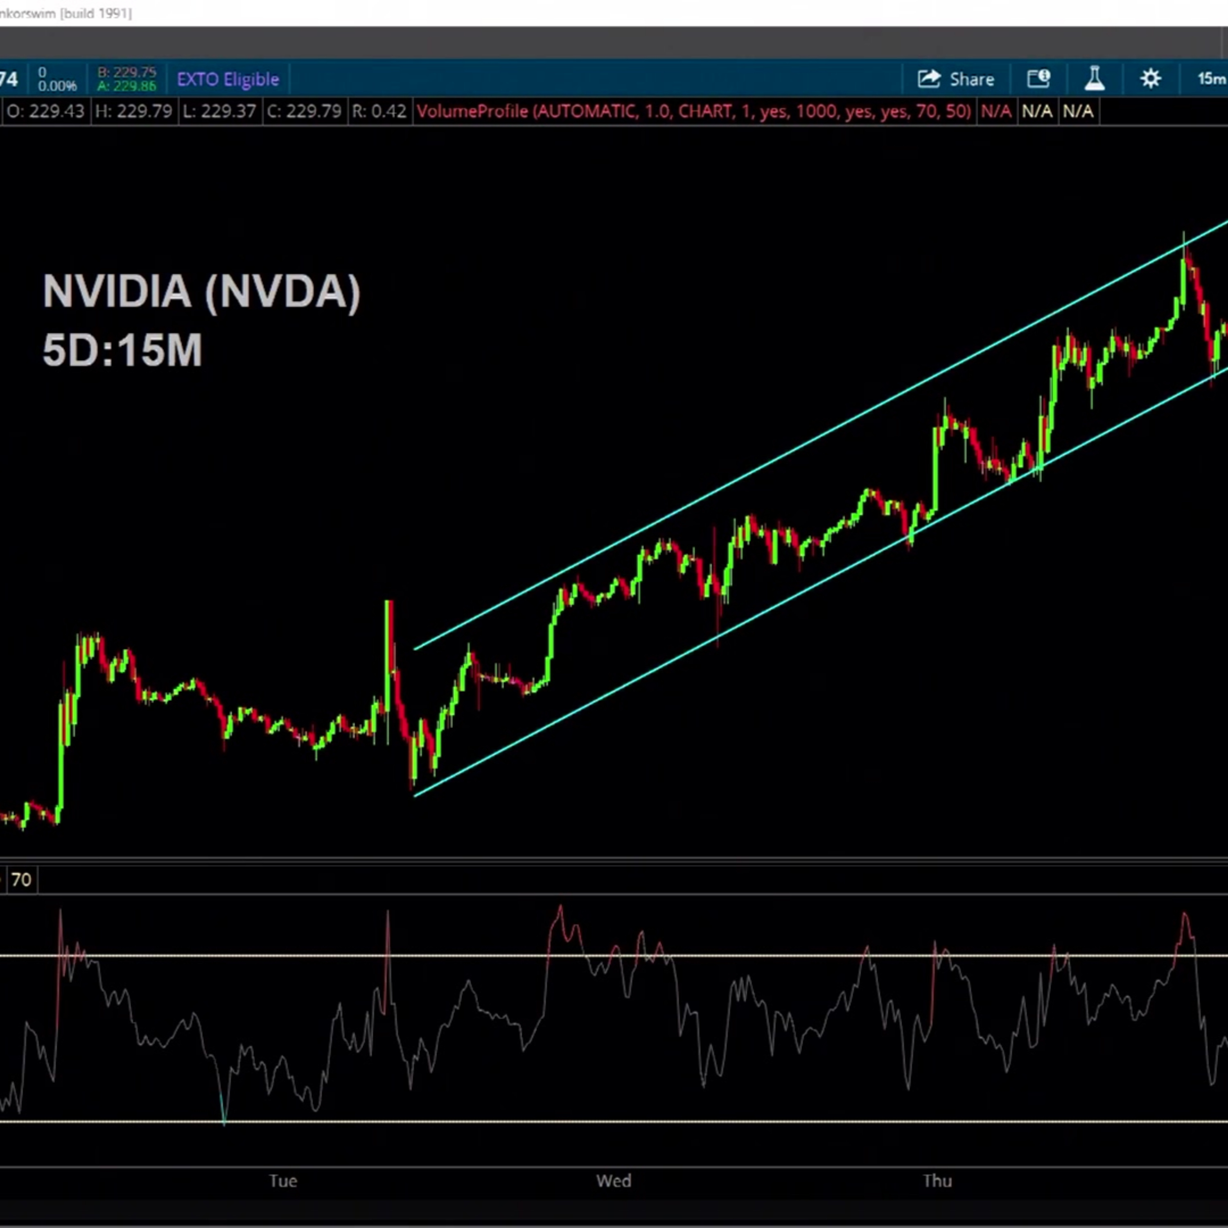Click the Tue date axis label
This screenshot has height=1228, width=1228.
283,1181
